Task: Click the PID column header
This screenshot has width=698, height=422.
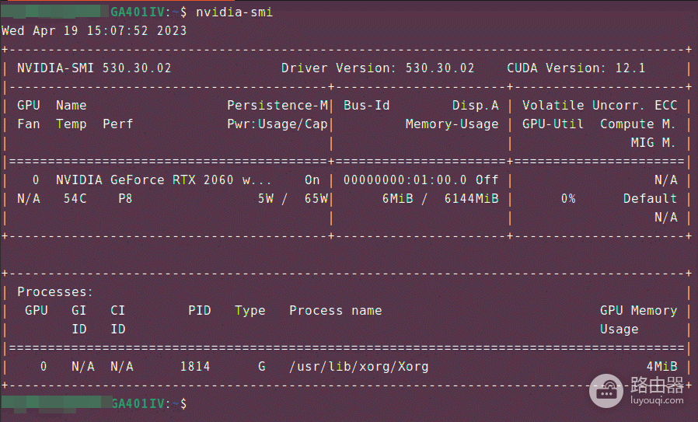Action: coord(200,311)
